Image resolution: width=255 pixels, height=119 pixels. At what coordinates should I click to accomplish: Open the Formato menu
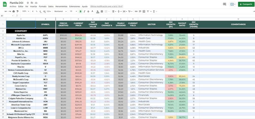43,7
